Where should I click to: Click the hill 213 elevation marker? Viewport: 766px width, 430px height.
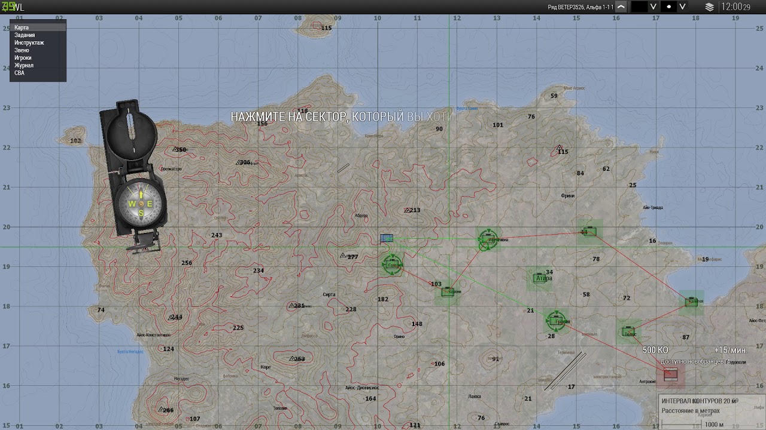pyautogui.click(x=412, y=210)
